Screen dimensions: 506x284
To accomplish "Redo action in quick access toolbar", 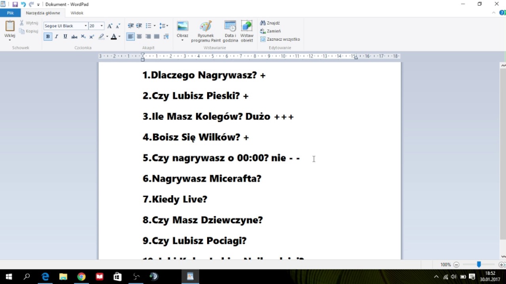I will click(x=31, y=4).
